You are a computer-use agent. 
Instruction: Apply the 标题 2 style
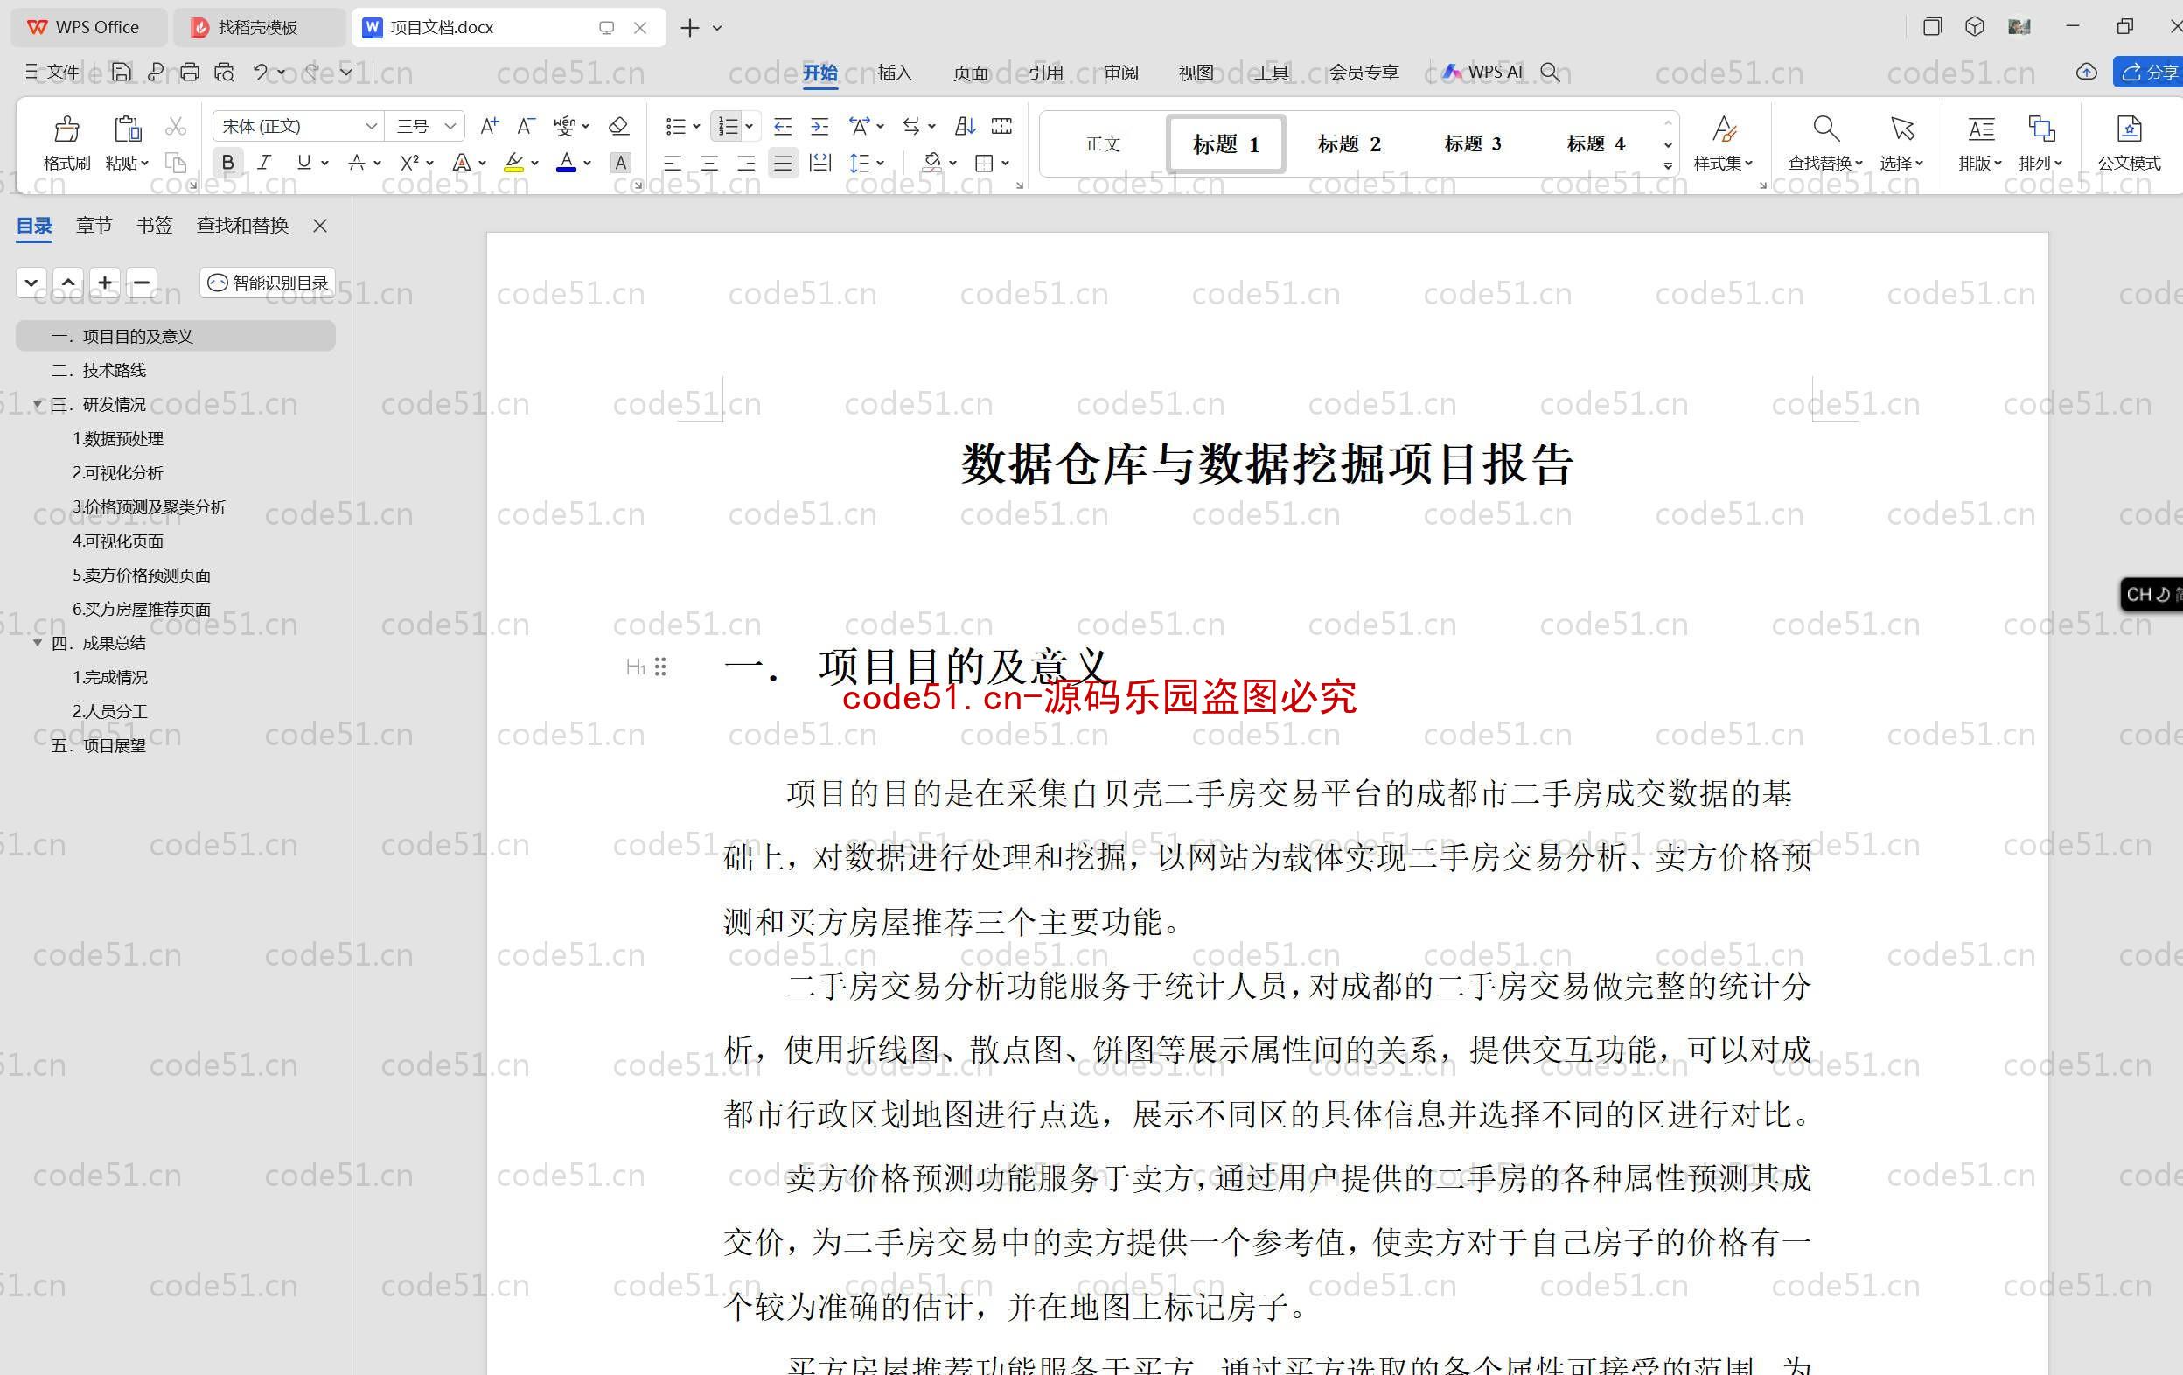1349,144
